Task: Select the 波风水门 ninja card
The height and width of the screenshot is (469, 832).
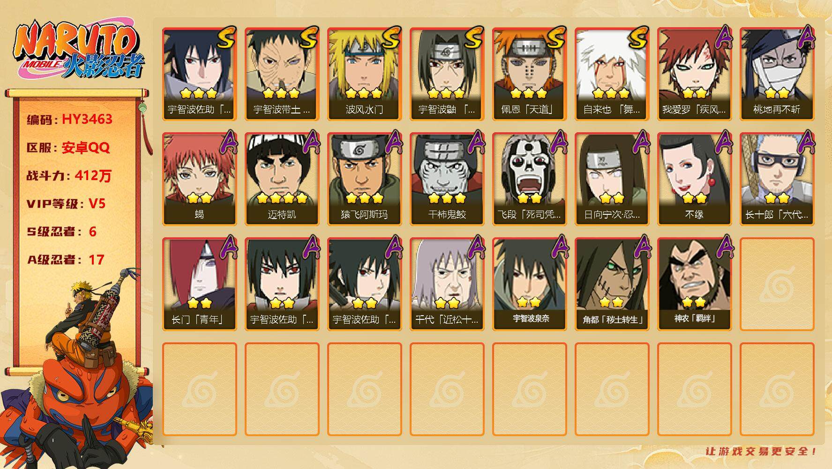Action: [x=364, y=74]
